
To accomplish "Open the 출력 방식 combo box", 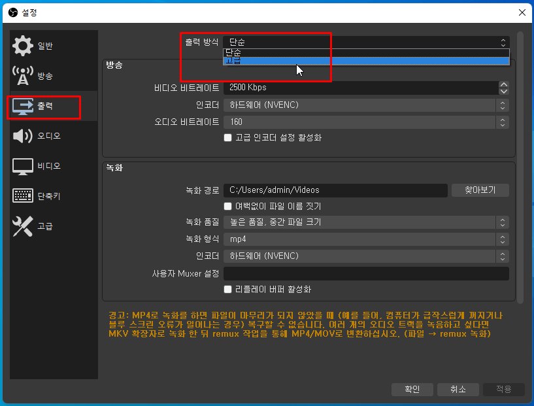I will point(366,42).
